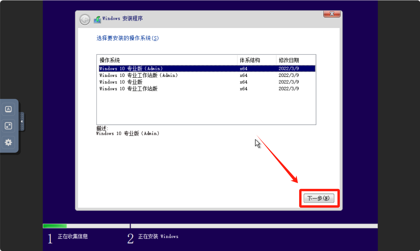Click step 2 正在安装 Windows label
Viewport: 420px width, 251px height.
158,236
